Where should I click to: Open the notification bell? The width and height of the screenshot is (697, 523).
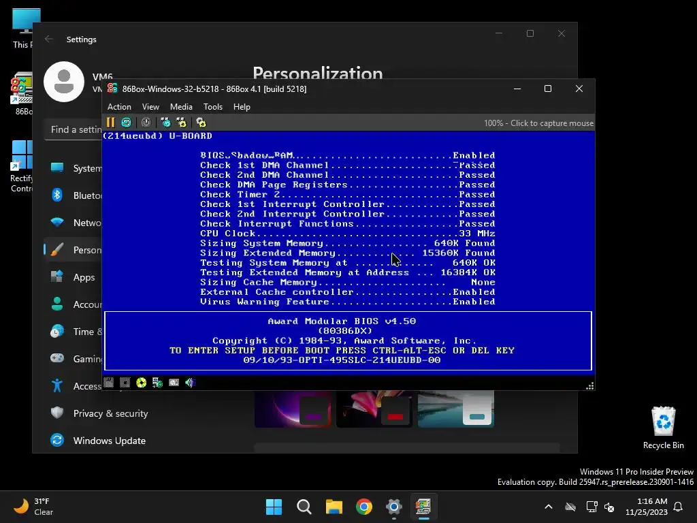(679, 507)
